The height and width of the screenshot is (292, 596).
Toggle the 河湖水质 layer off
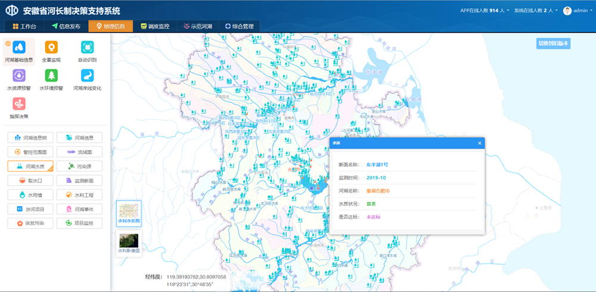[30, 166]
